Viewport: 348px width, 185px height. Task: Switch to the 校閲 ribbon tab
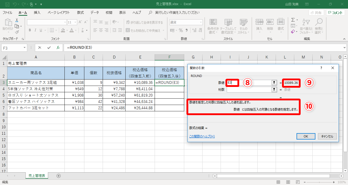tap(109, 12)
